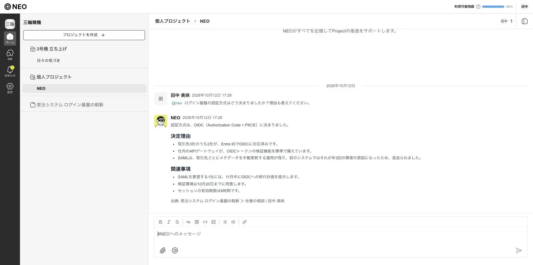The height and width of the screenshot is (265, 533).
Task: Toggle bold formatting in editor
Action: click(x=160, y=222)
